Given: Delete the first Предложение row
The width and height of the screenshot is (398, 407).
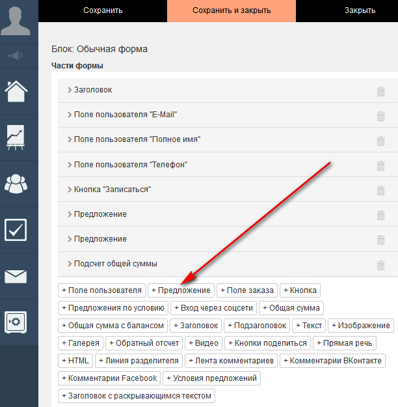Looking at the screenshot, I should pyautogui.click(x=380, y=215).
